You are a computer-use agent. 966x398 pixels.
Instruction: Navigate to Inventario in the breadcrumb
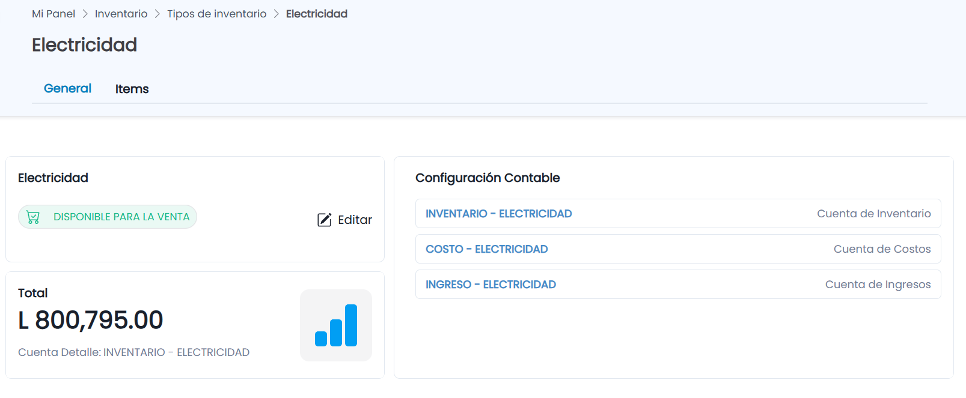[x=121, y=14]
